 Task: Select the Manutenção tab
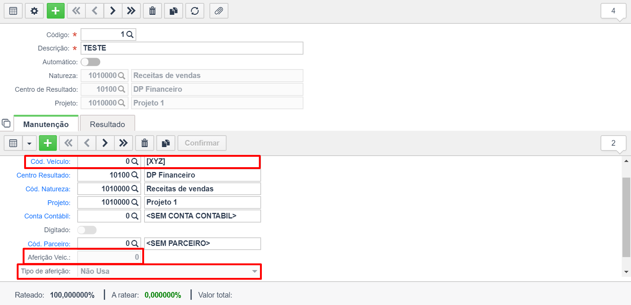point(46,124)
